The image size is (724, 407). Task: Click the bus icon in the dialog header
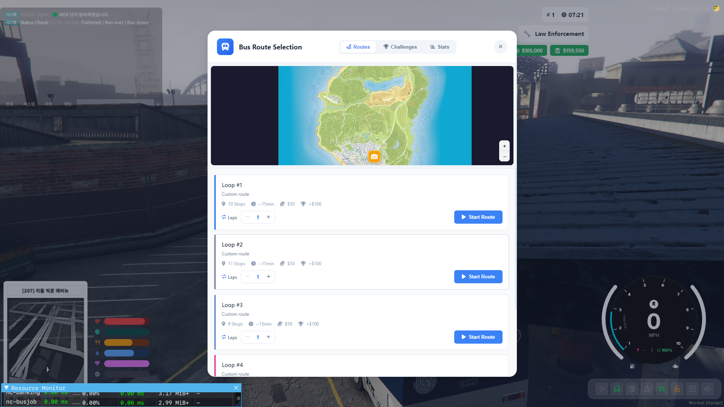[x=225, y=47]
